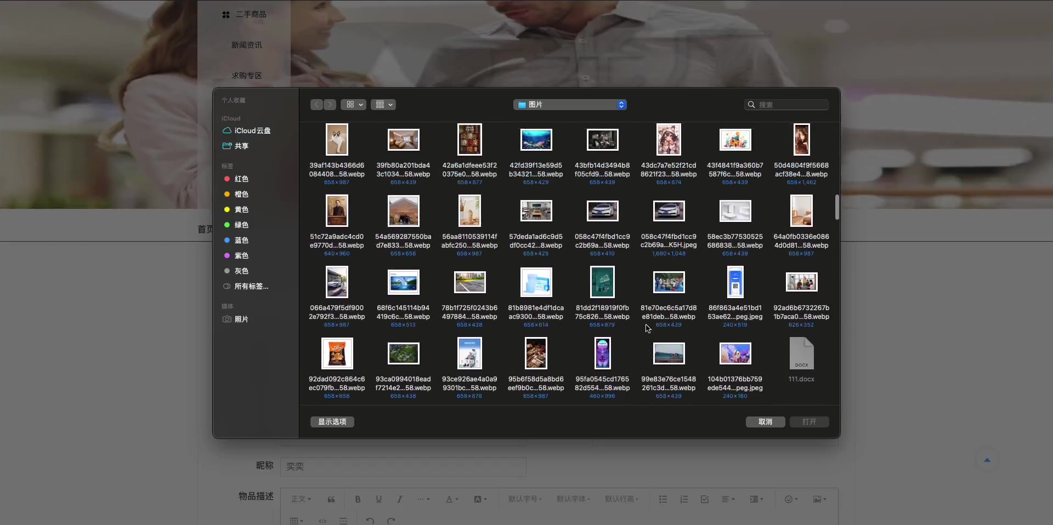Click the scroll-to-top arrow button
Screen dimensions: 1053x525
click(987, 460)
